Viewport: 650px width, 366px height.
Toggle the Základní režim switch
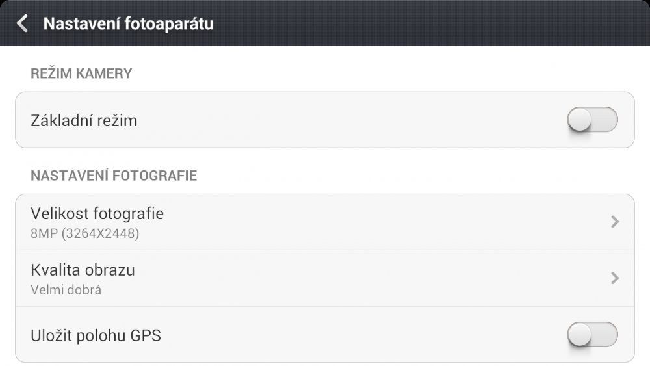(591, 120)
